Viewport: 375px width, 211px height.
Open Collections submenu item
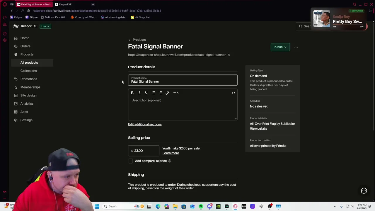click(28, 71)
